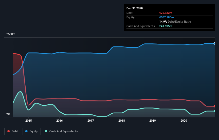
Task: Click the €0 y-axis label
Action: (8, 114)
